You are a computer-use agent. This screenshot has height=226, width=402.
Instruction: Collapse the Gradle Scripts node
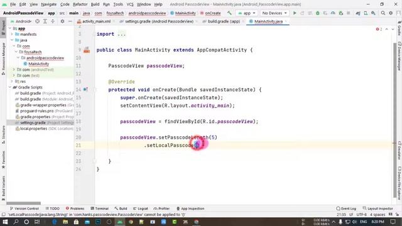(10, 87)
